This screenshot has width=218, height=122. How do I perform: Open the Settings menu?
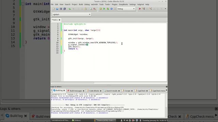133,4
